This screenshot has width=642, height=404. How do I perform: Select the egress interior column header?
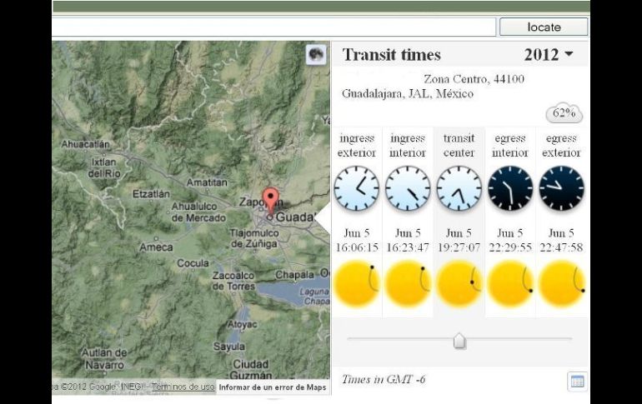coord(510,146)
